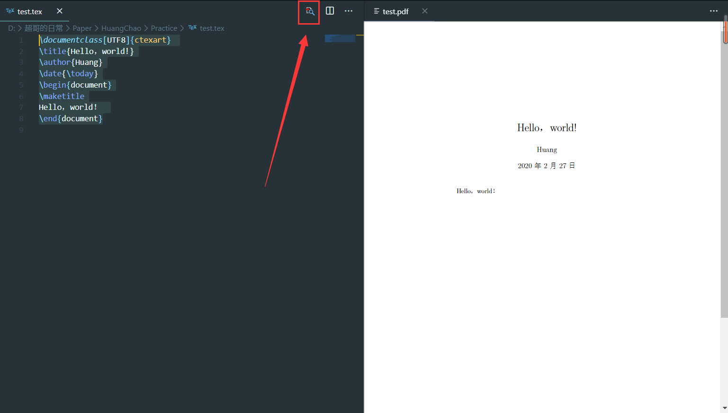Open More Actions ellipsis in left editor group
The width and height of the screenshot is (728, 413).
[349, 10]
